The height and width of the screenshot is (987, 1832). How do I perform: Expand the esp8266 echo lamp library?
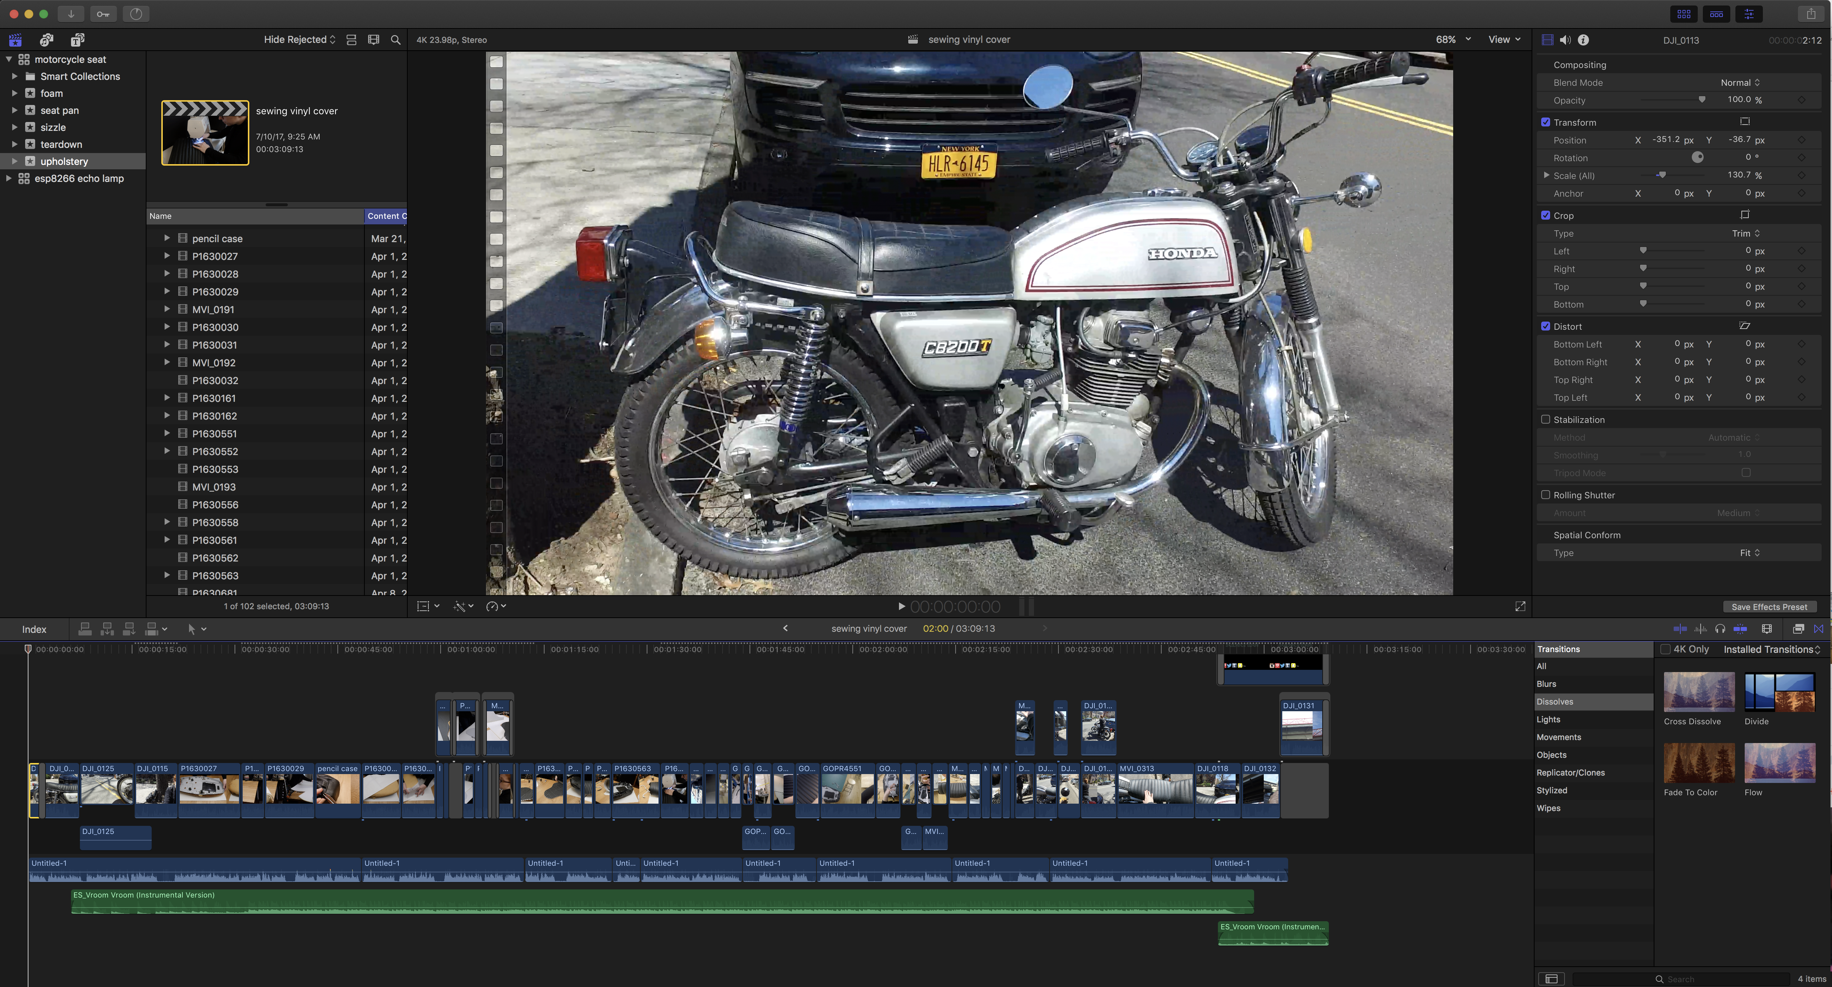point(9,178)
